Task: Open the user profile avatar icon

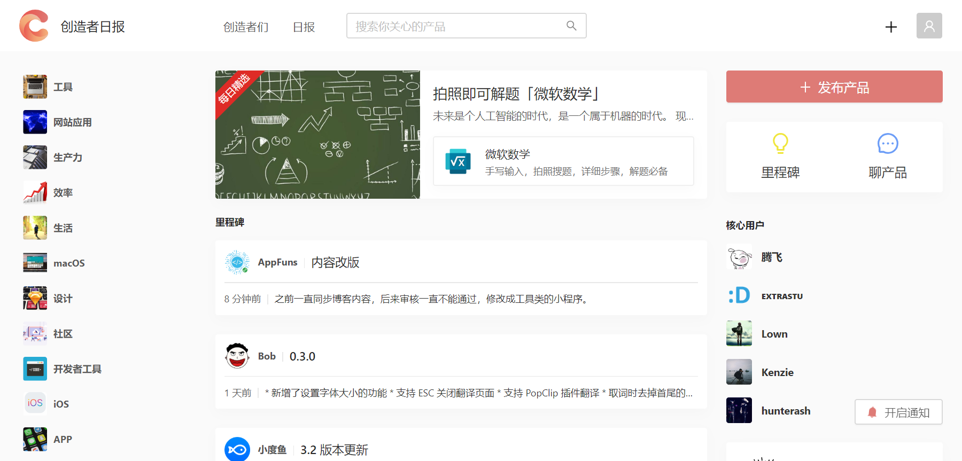Action: click(x=929, y=26)
